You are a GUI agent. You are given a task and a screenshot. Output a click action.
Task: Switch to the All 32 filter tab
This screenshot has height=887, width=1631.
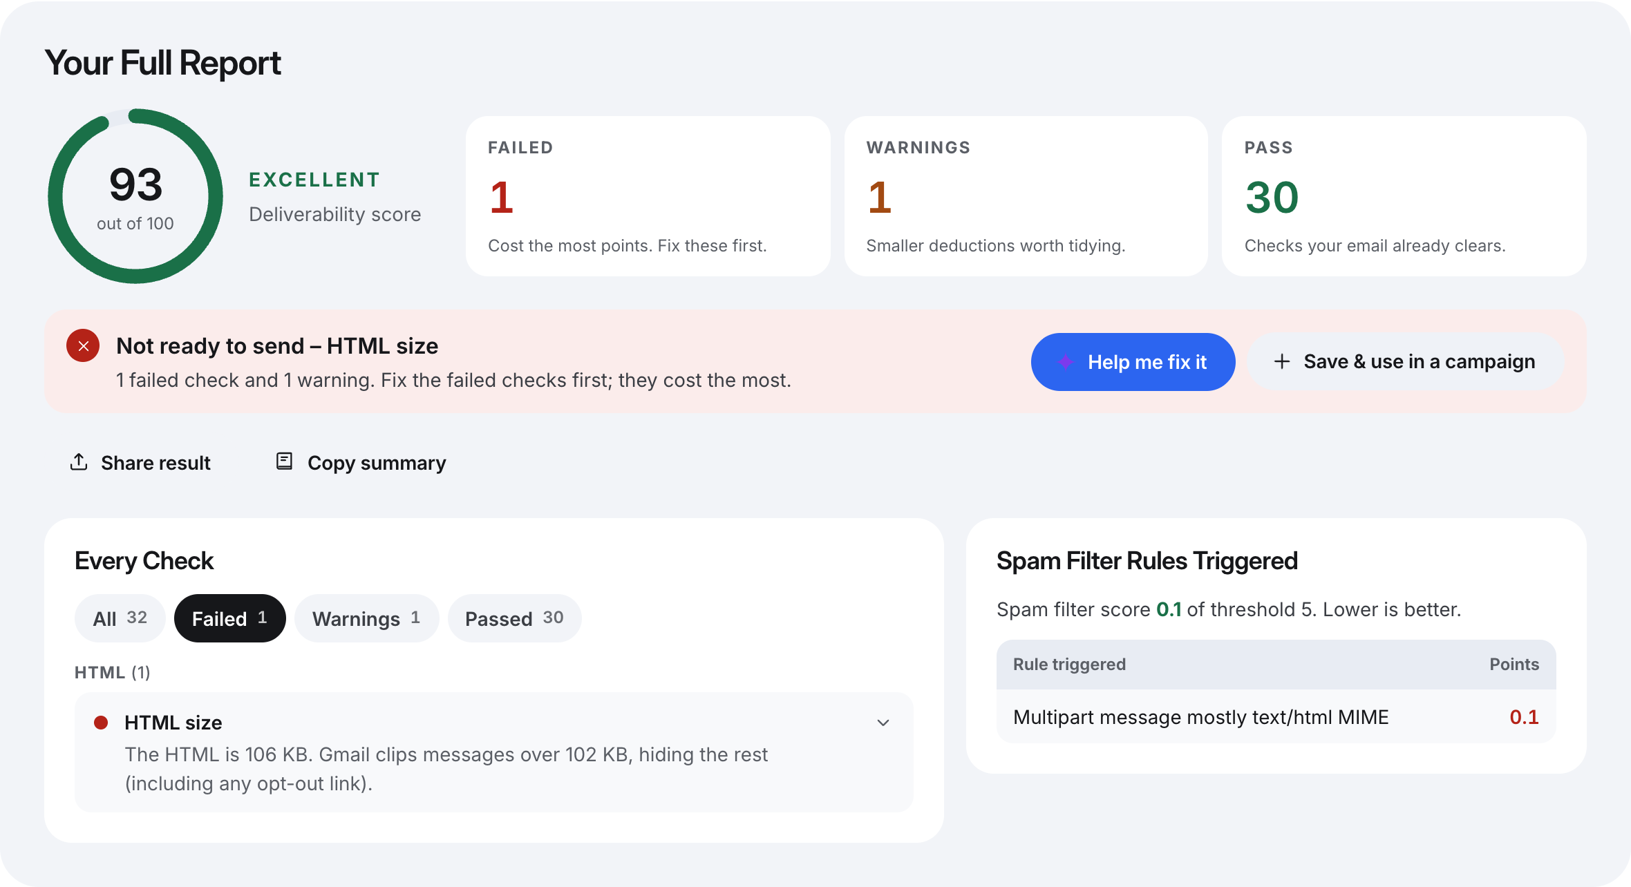120,618
